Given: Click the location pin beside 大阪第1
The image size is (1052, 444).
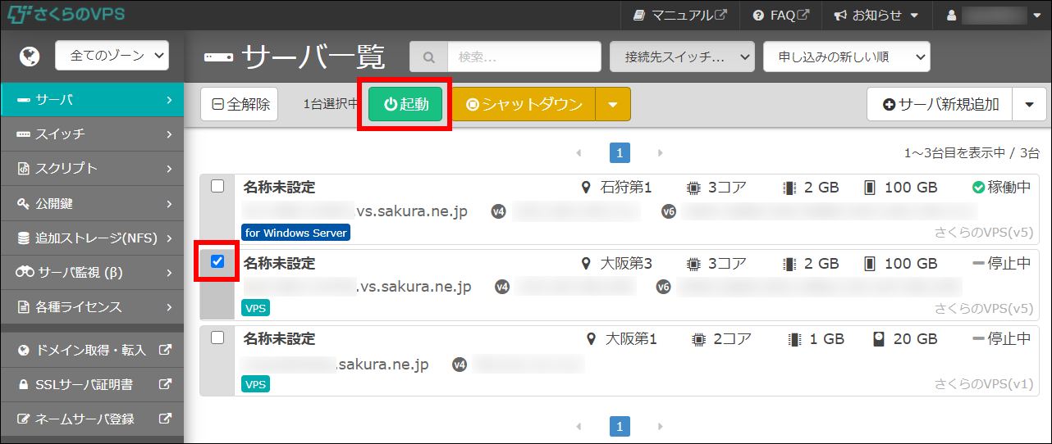Looking at the screenshot, I should coord(590,338).
